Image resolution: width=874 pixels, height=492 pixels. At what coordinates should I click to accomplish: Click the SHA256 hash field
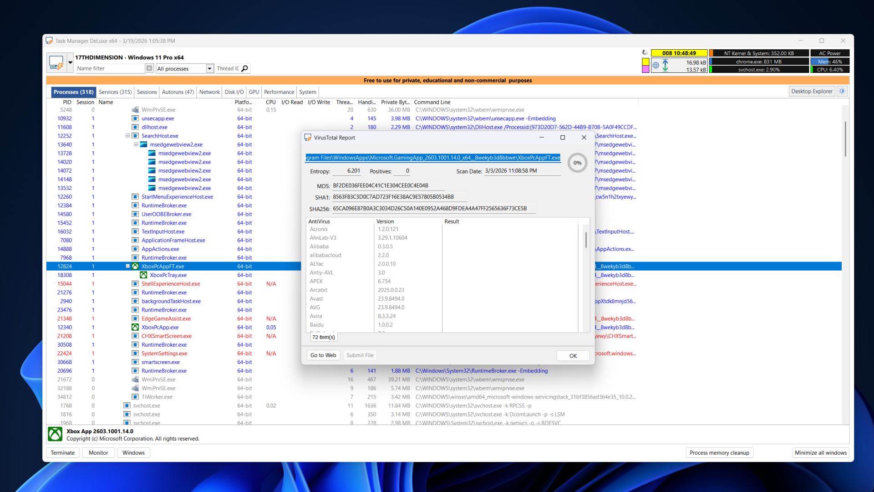[434, 209]
